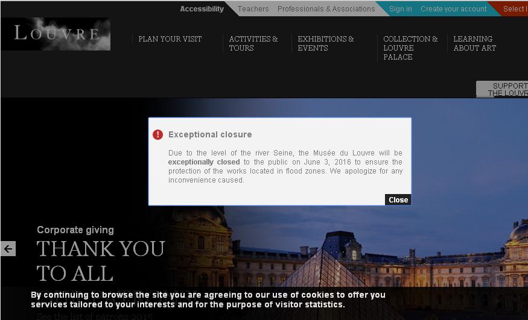Open the Exhibitions & Events menu
The width and height of the screenshot is (528, 320).
(326, 43)
